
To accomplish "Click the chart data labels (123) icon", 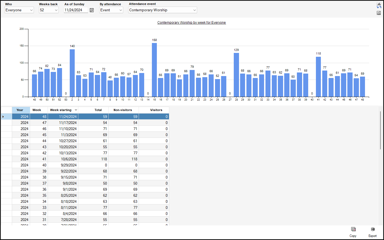I will coord(379,13).
